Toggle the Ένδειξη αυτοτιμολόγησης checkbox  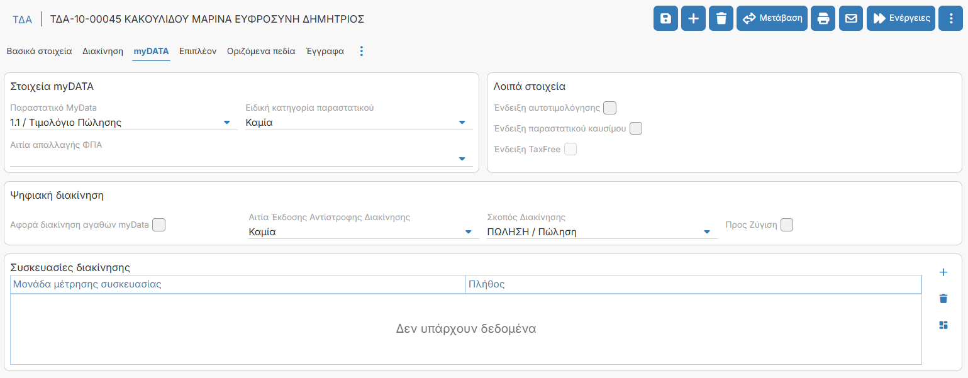pos(609,108)
